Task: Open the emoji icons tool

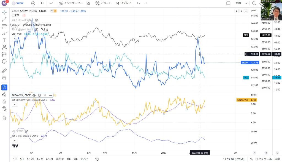Action: click(x=4, y=61)
